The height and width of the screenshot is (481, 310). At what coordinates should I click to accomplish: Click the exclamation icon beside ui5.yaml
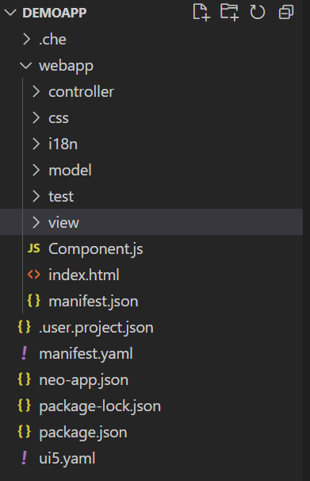coord(25,458)
